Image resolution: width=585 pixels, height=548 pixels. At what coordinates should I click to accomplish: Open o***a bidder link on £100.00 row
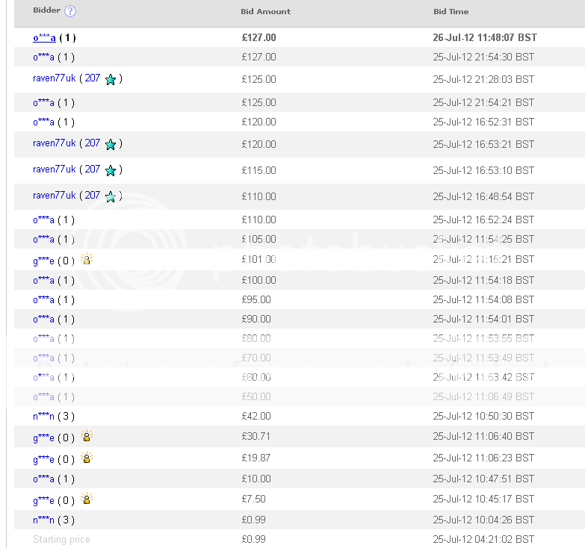click(x=43, y=281)
